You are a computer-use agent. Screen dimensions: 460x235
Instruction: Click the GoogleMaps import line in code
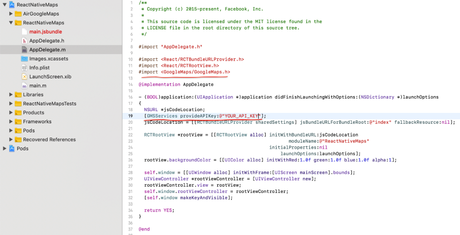point(184,72)
